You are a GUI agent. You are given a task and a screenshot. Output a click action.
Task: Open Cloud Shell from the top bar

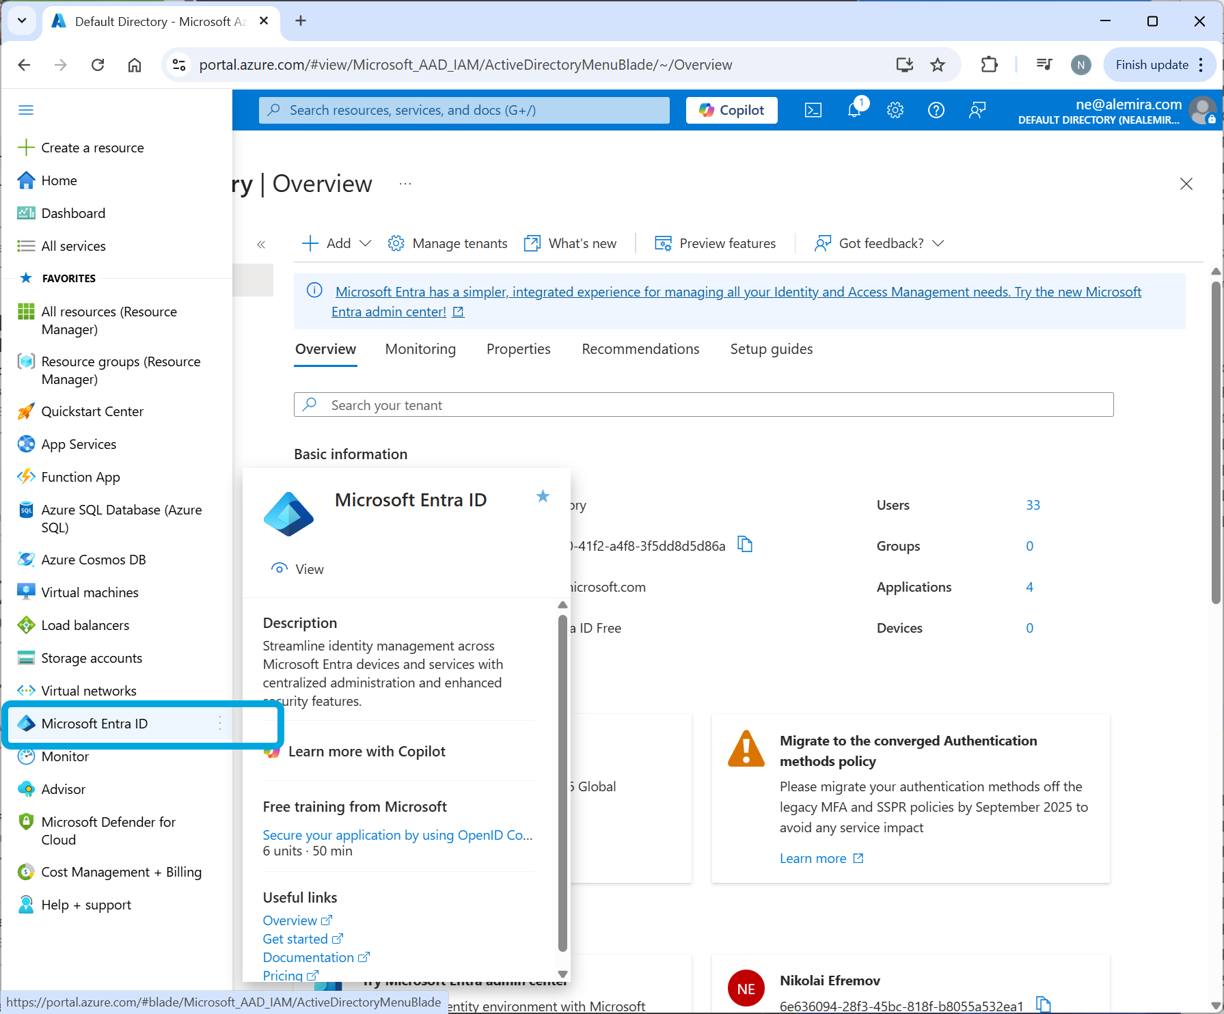pos(813,110)
